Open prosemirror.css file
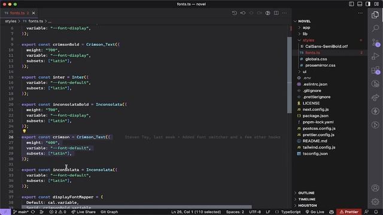This screenshot has width=383, height=215. point(320,65)
